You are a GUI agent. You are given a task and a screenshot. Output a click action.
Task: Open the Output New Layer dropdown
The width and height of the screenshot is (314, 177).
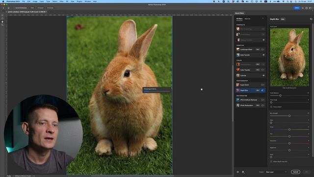[x=276, y=172]
